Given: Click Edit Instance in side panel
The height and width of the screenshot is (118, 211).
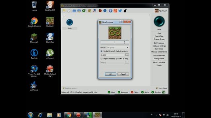Looking at the screenshot, I should pyautogui.click(x=159, y=43).
